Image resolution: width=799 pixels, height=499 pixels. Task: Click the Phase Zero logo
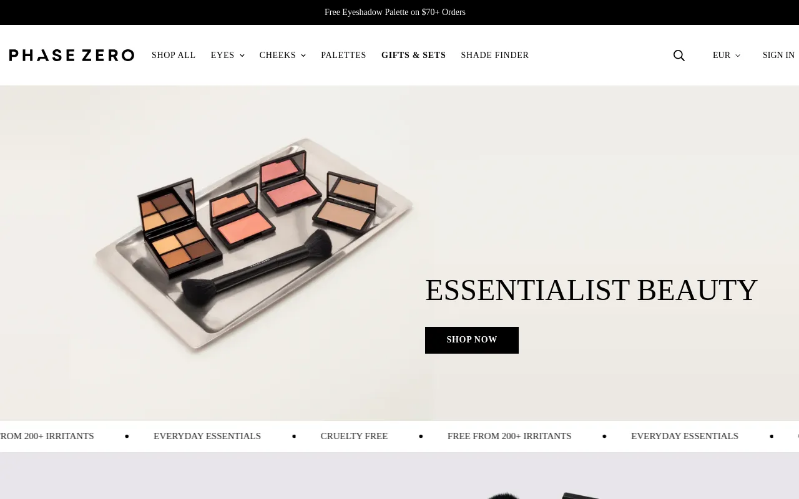[x=72, y=56]
